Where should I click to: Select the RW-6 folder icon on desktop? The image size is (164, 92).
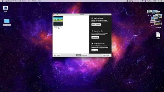(5, 8)
